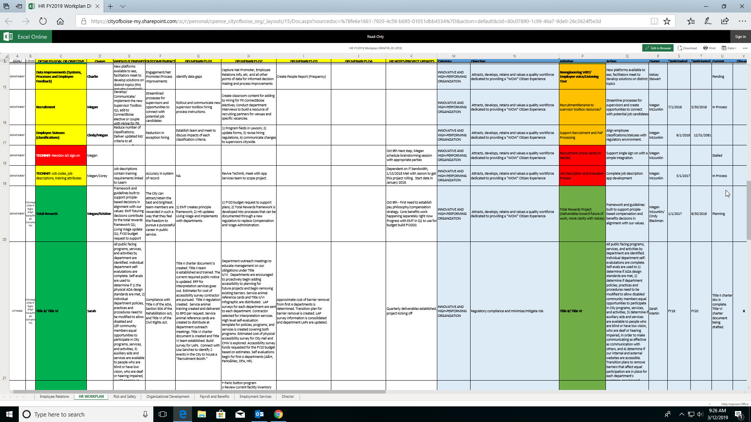The width and height of the screenshot is (751, 422).
Task: Click the Sign in link
Action: point(740,37)
